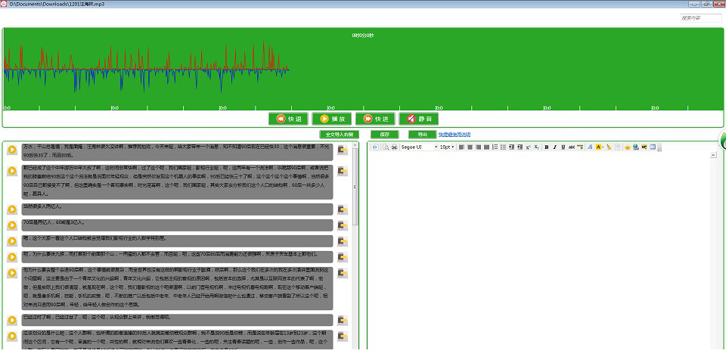Click the 快进 fast-forward button
This screenshot has width=726, height=363.
tap(375, 119)
